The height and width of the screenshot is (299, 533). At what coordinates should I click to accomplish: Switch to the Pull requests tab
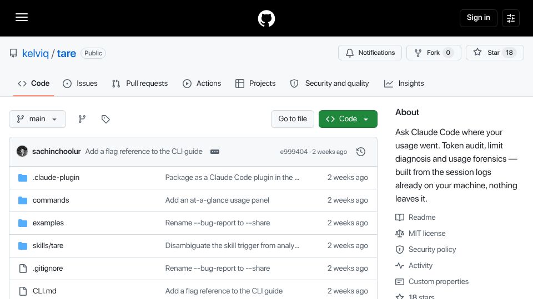tap(140, 84)
